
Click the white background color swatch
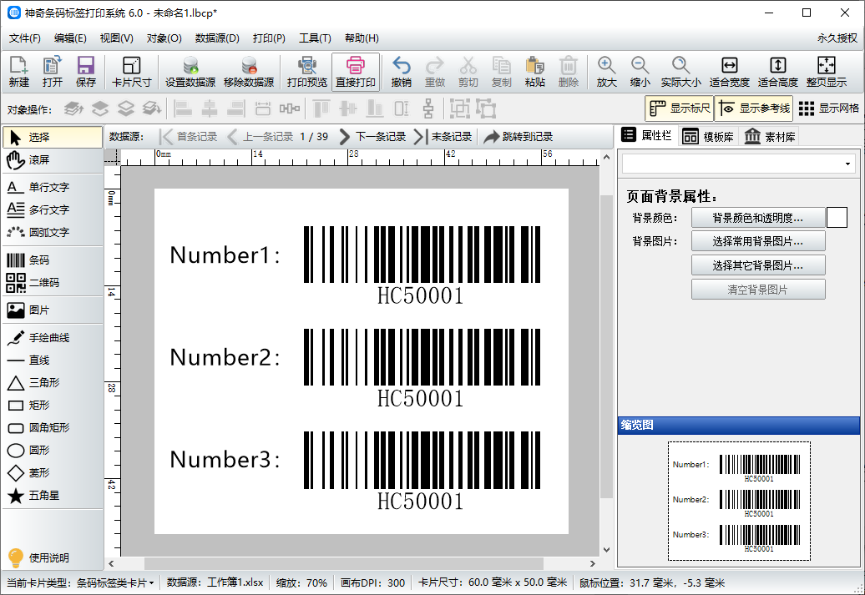click(837, 218)
